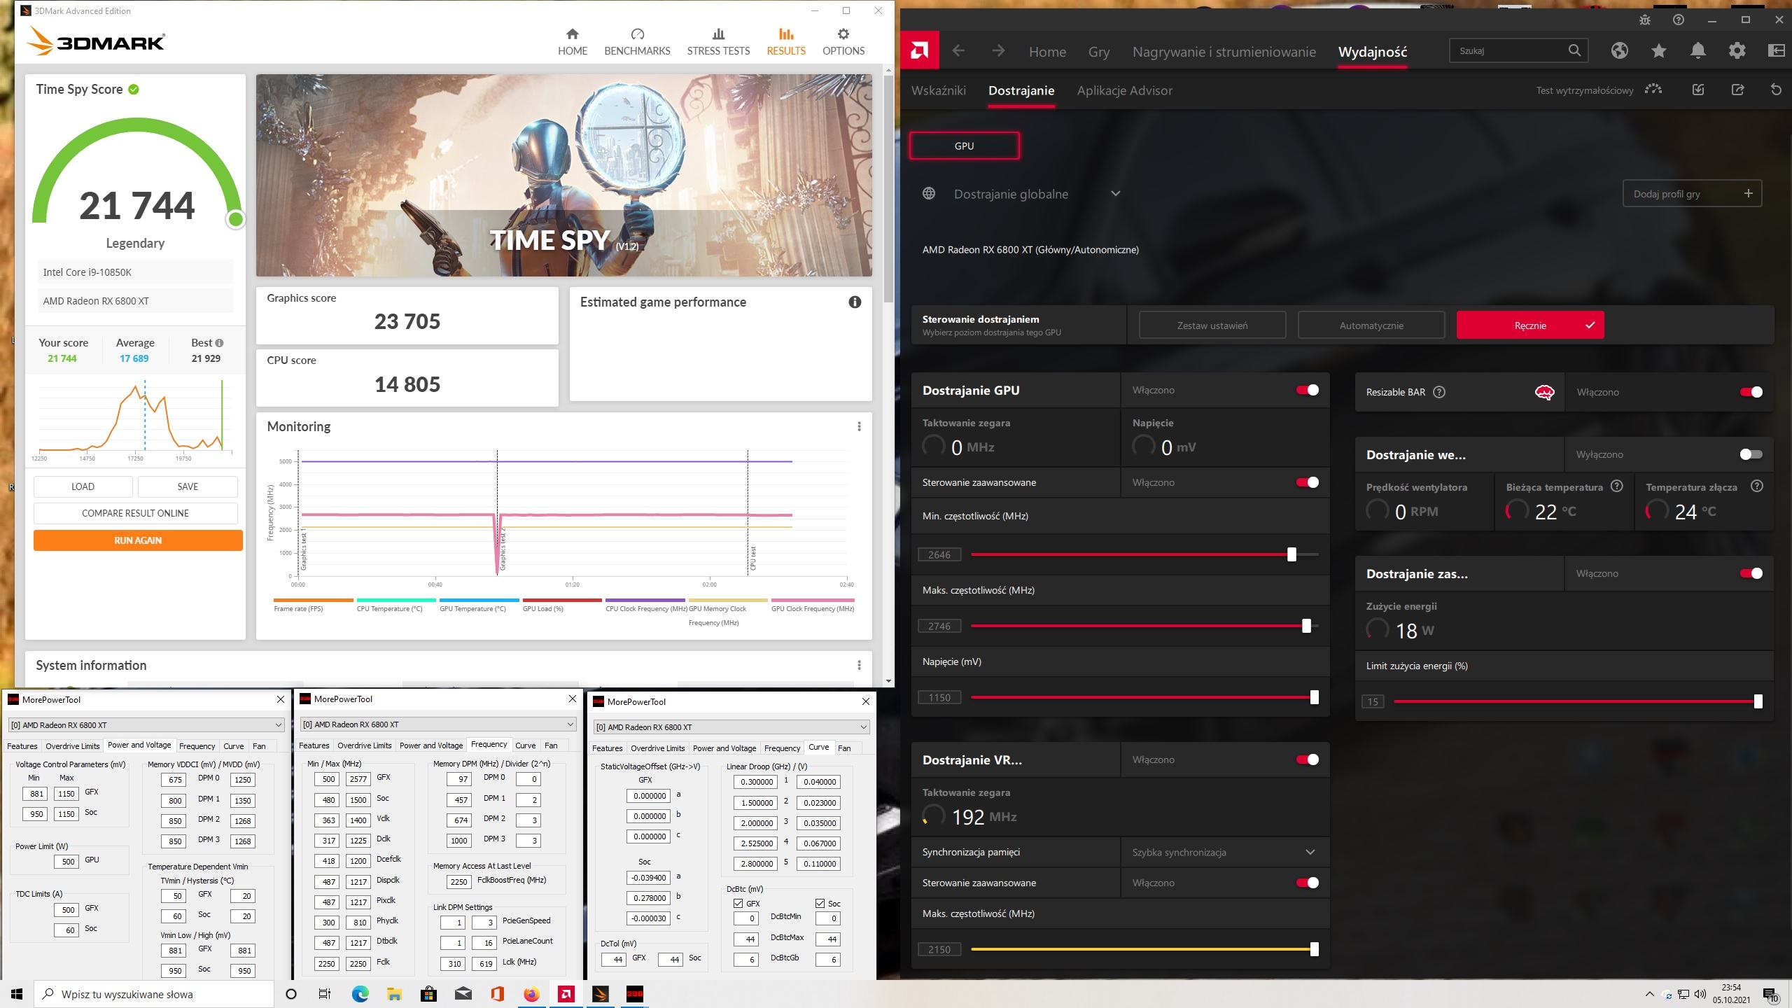Click the AMD Radeon Software notifications bell icon
Screen dimensions: 1792x1008
tap(1697, 50)
